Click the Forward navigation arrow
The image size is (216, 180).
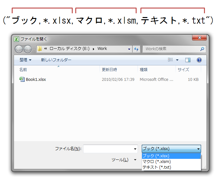pyautogui.click(x=28, y=49)
